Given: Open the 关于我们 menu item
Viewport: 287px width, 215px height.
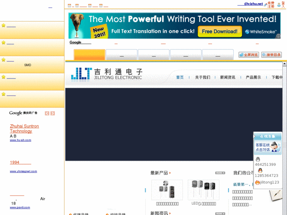Looking at the screenshot, I should pyautogui.click(x=203, y=77).
